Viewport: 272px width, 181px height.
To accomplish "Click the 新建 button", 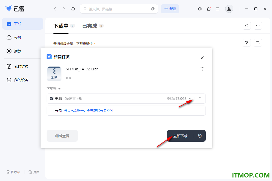I will pos(170,9).
